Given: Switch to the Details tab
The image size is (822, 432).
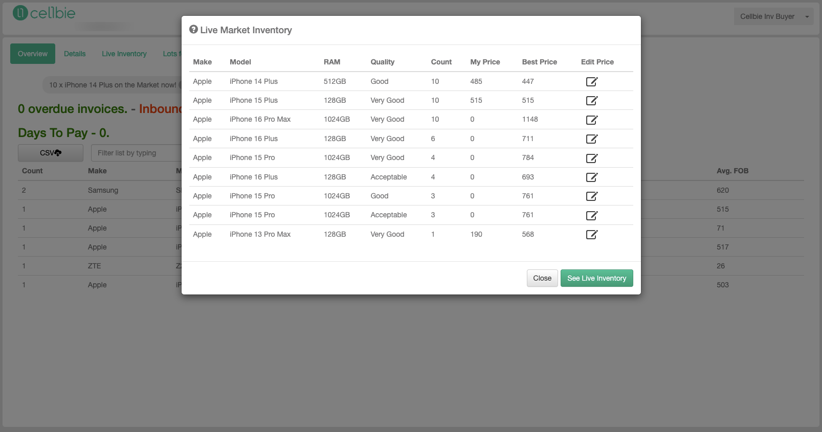Looking at the screenshot, I should click(75, 54).
